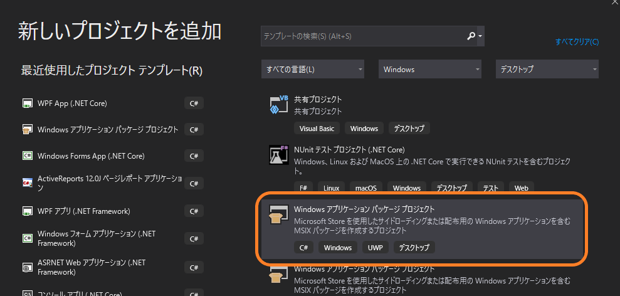
Task: Open the すべての言語 language filter dropdown
Action: [x=313, y=69]
